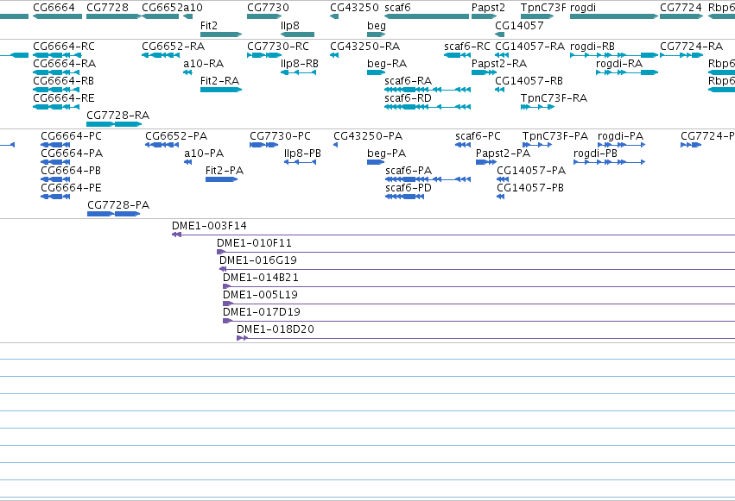
Task: Click clone DME1-017D19
Action: click(478, 321)
